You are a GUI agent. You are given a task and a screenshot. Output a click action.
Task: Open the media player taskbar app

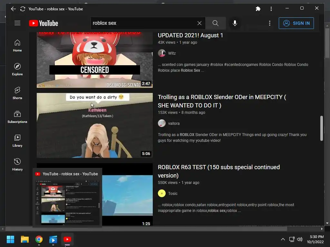(x=53, y=239)
